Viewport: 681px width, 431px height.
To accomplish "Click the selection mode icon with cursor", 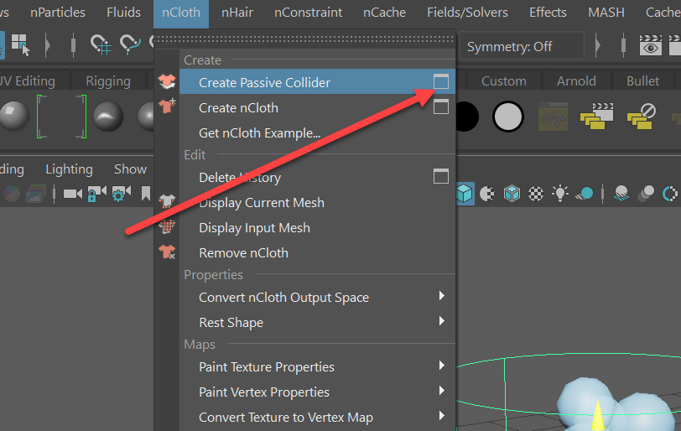I will tap(20, 44).
